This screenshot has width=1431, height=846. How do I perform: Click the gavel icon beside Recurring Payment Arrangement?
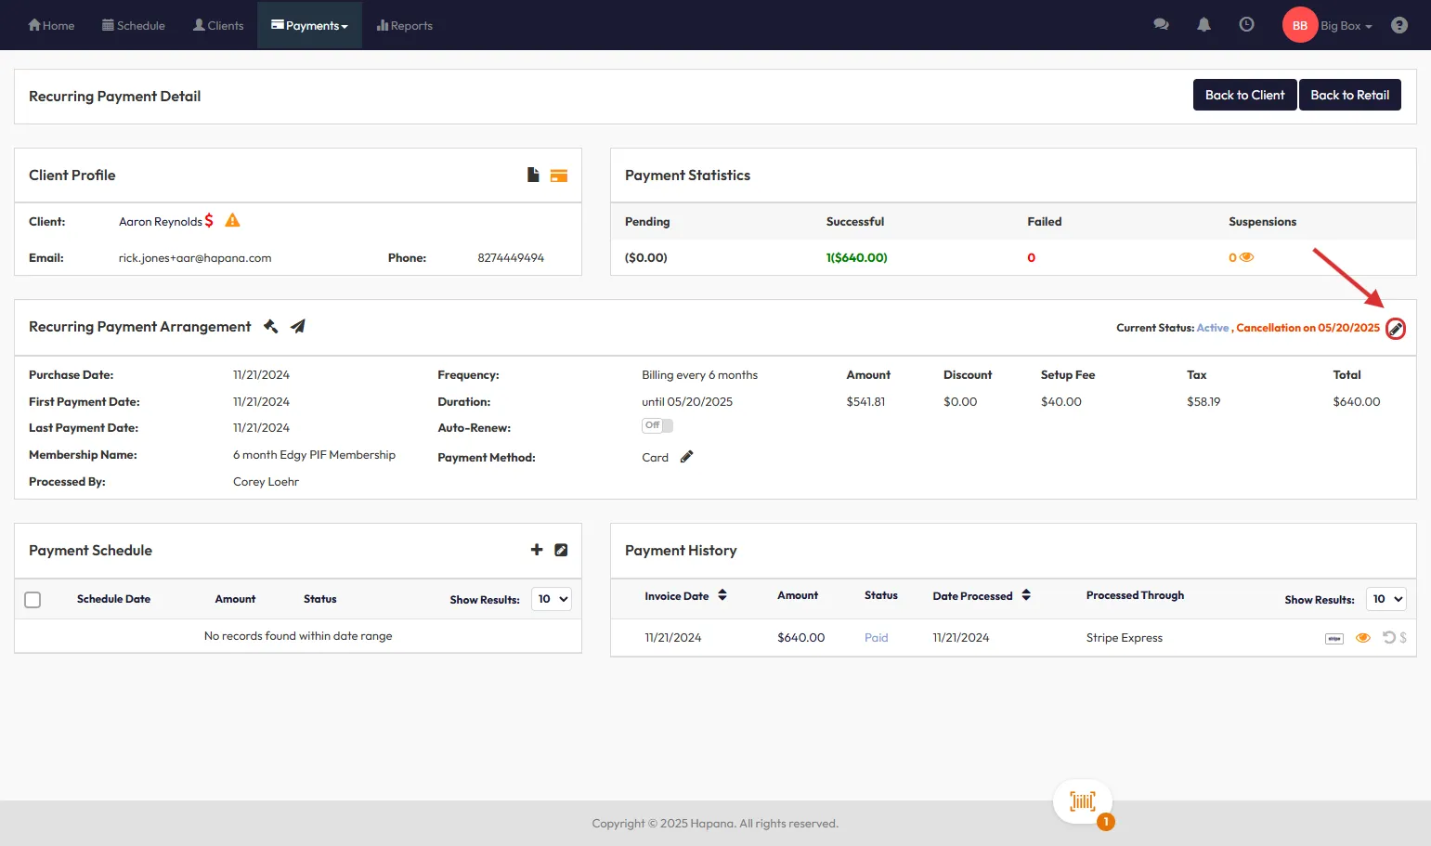click(270, 326)
